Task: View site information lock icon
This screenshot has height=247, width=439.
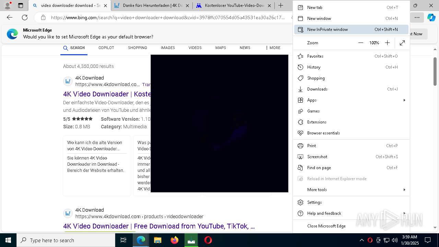Action: click(x=43, y=17)
